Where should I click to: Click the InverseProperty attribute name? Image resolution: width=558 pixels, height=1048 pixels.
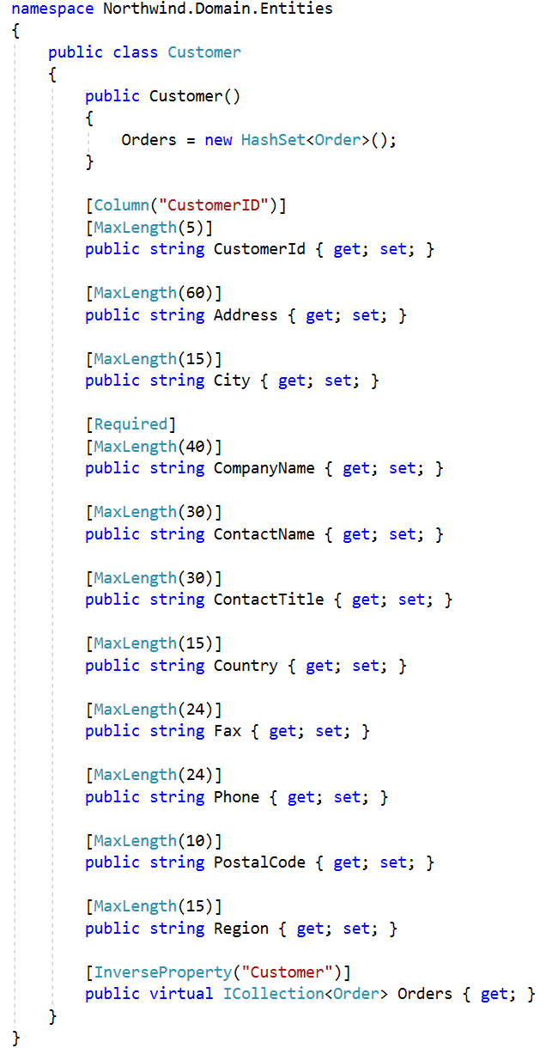click(x=163, y=972)
